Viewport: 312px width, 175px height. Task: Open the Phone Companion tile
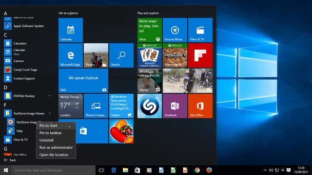(96, 106)
